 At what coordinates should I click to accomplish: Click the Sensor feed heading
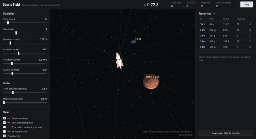205,14
